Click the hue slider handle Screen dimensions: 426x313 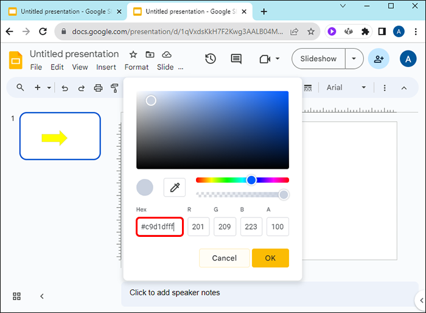pyautogui.click(x=251, y=180)
